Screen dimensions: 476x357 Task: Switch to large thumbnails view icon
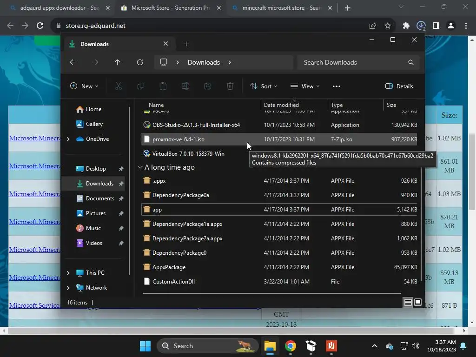(418, 302)
